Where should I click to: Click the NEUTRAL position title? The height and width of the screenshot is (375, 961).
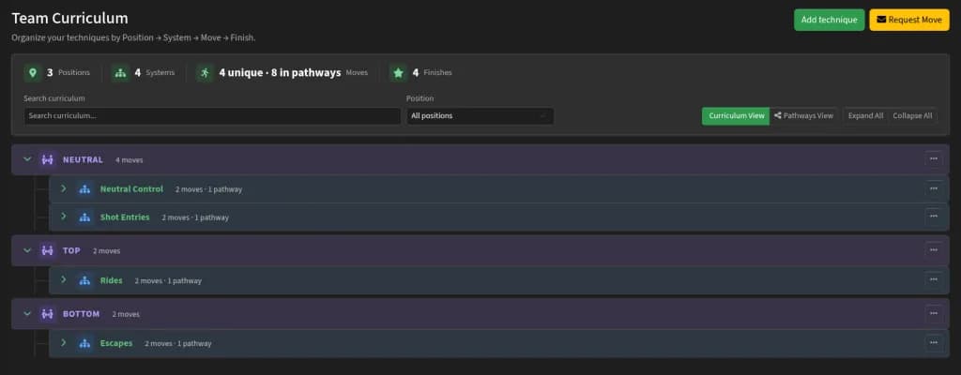pos(83,160)
